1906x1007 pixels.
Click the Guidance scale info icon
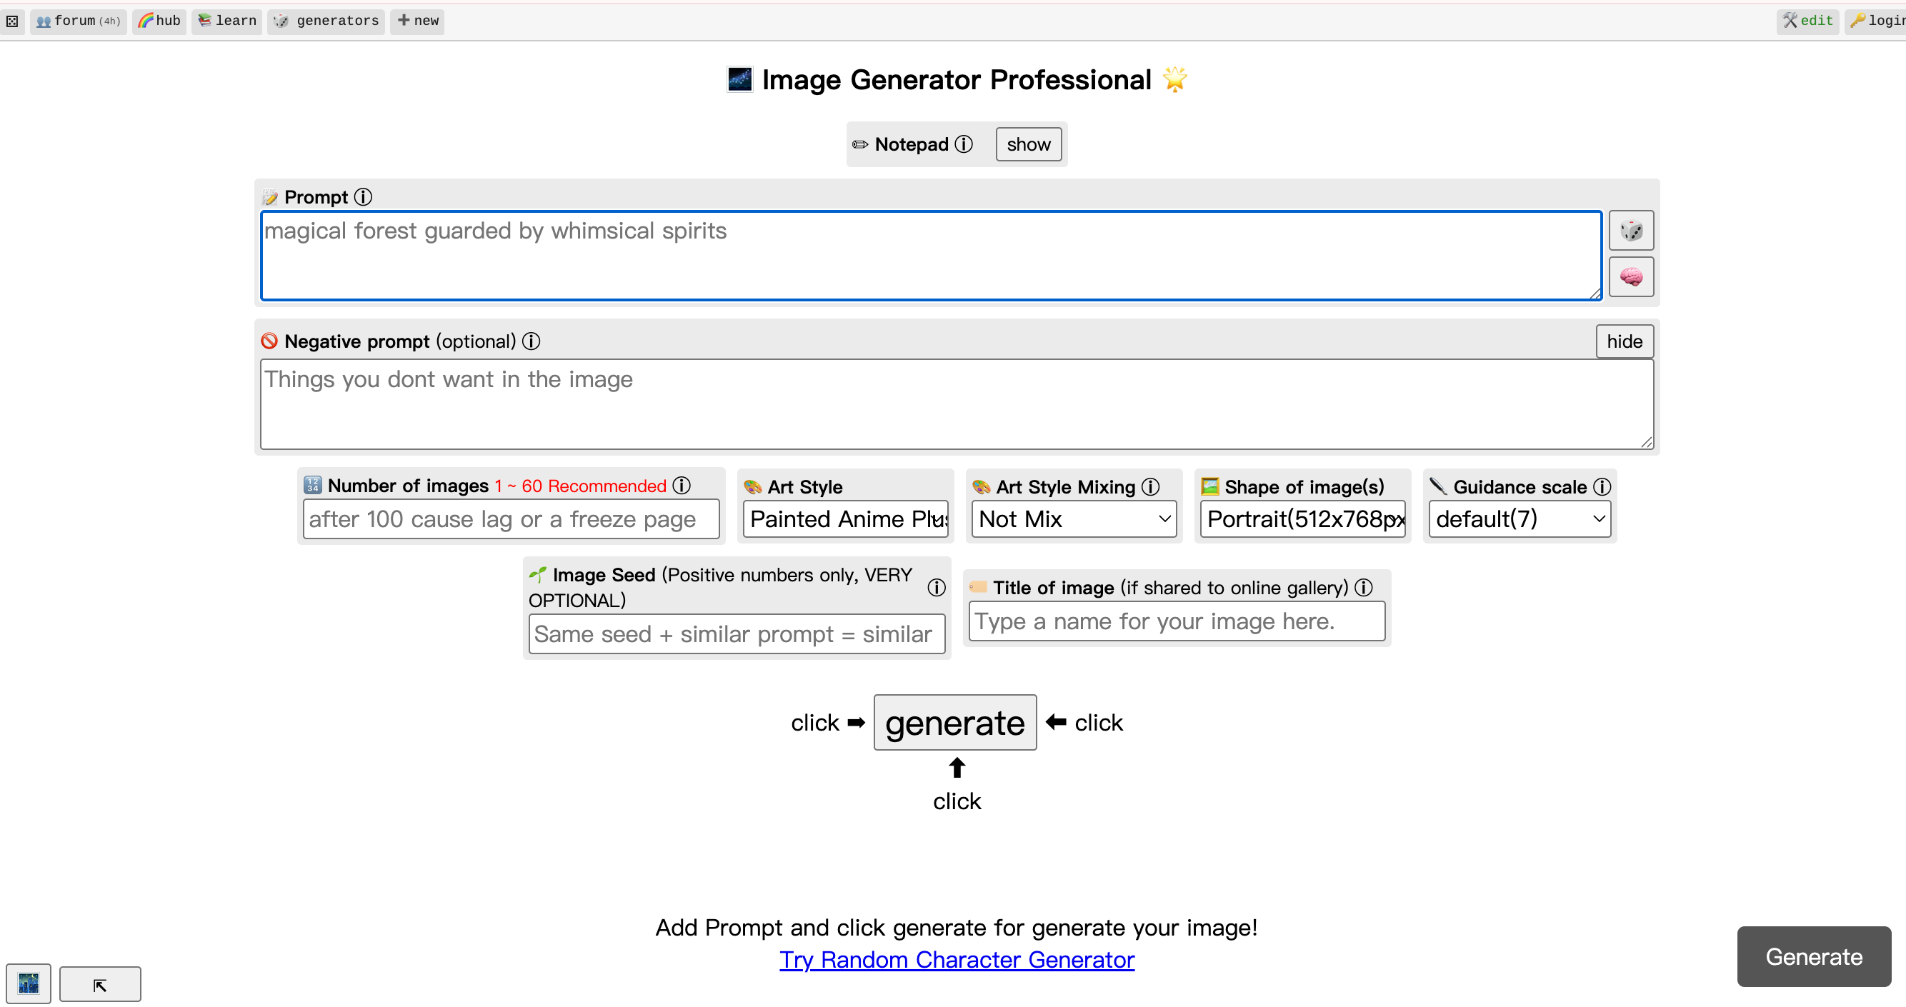(x=1602, y=487)
